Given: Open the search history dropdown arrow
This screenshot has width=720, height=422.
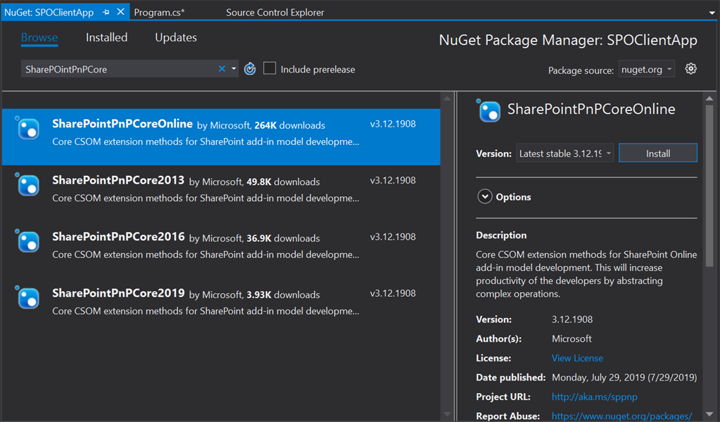Looking at the screenshot, I should [x=234, y=69].
